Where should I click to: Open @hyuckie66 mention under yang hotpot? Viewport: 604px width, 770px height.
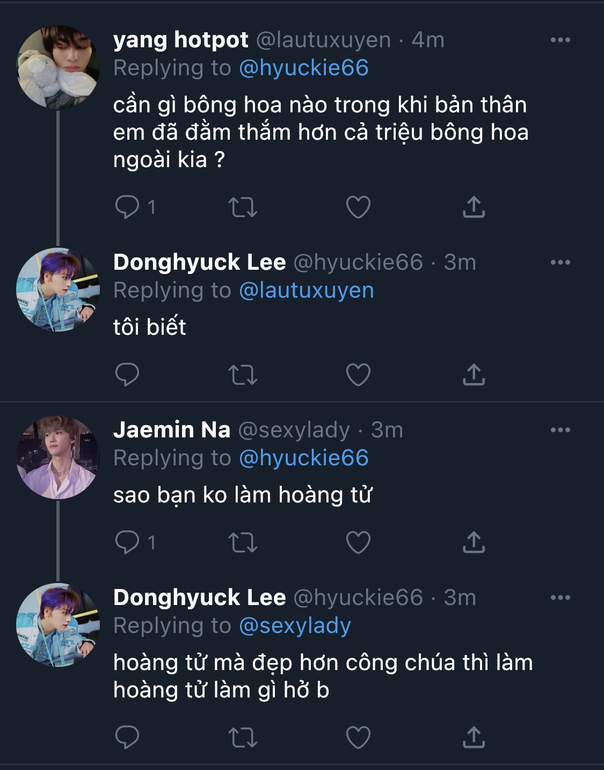pos(303,68)
